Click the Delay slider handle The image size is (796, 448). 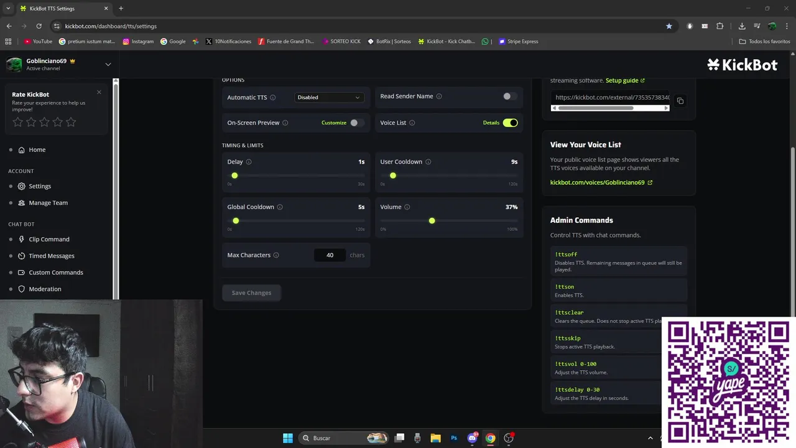coord(234,175)
